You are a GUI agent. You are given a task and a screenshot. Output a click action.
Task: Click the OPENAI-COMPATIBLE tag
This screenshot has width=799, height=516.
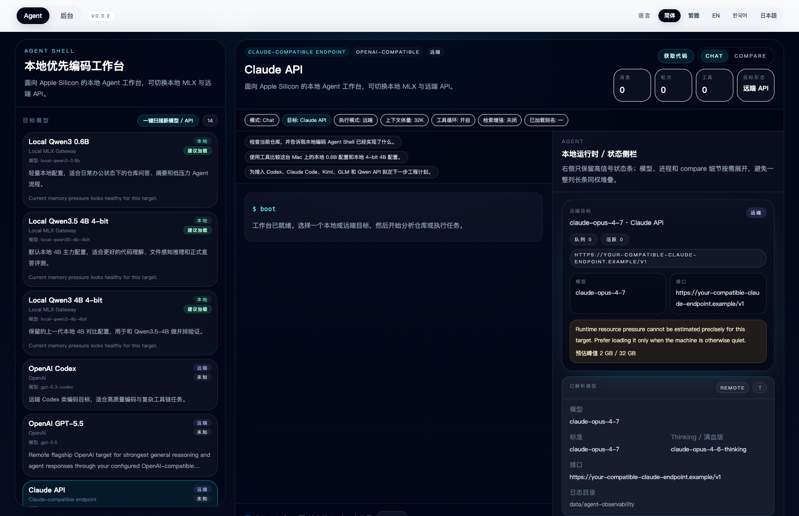pyautogui.click(x=387, y=52)
